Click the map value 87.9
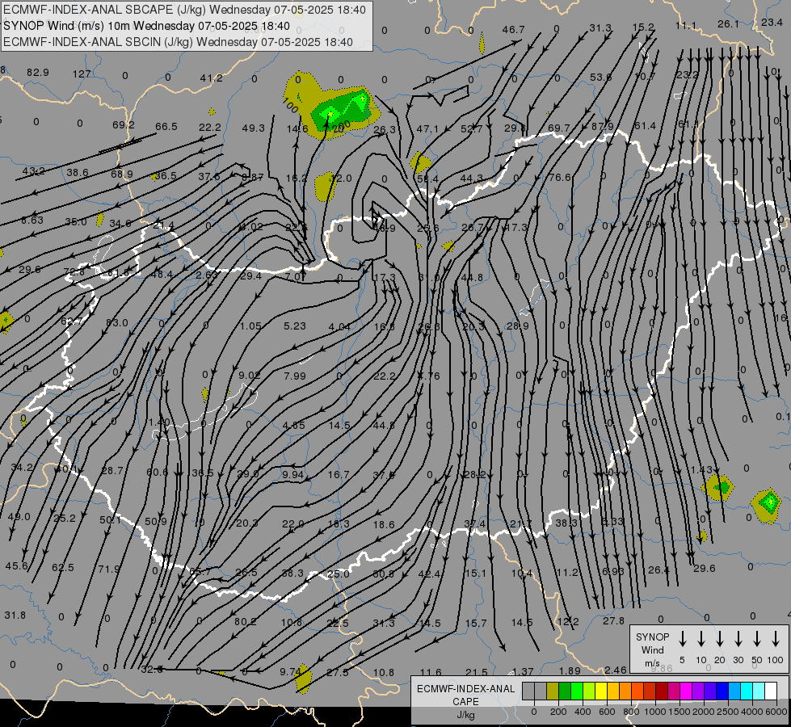 coord(602,127)
